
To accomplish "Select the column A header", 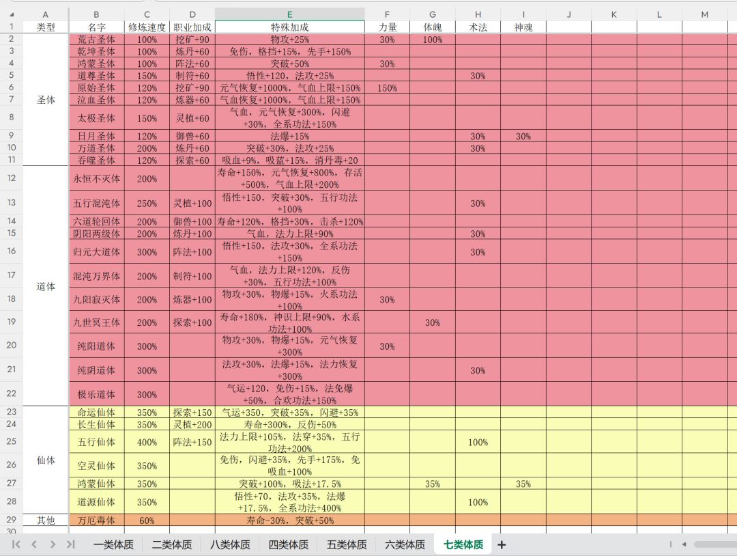I will (x=46, y=14).
